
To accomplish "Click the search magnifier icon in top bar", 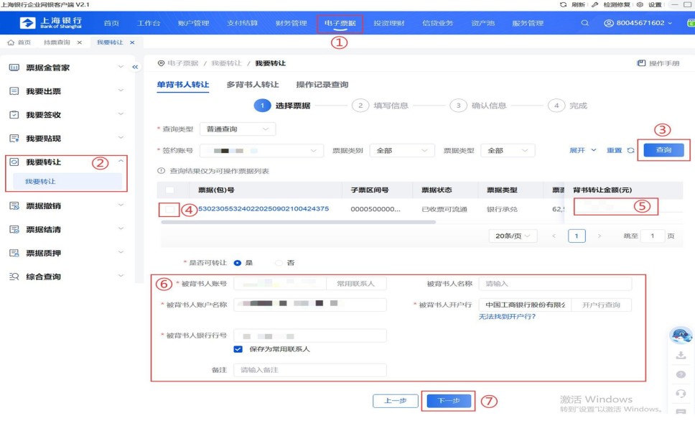I will click(x=585, y=23).
